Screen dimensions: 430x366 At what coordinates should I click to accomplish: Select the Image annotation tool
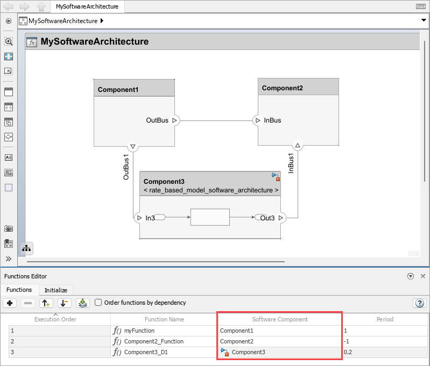(9, 173)
